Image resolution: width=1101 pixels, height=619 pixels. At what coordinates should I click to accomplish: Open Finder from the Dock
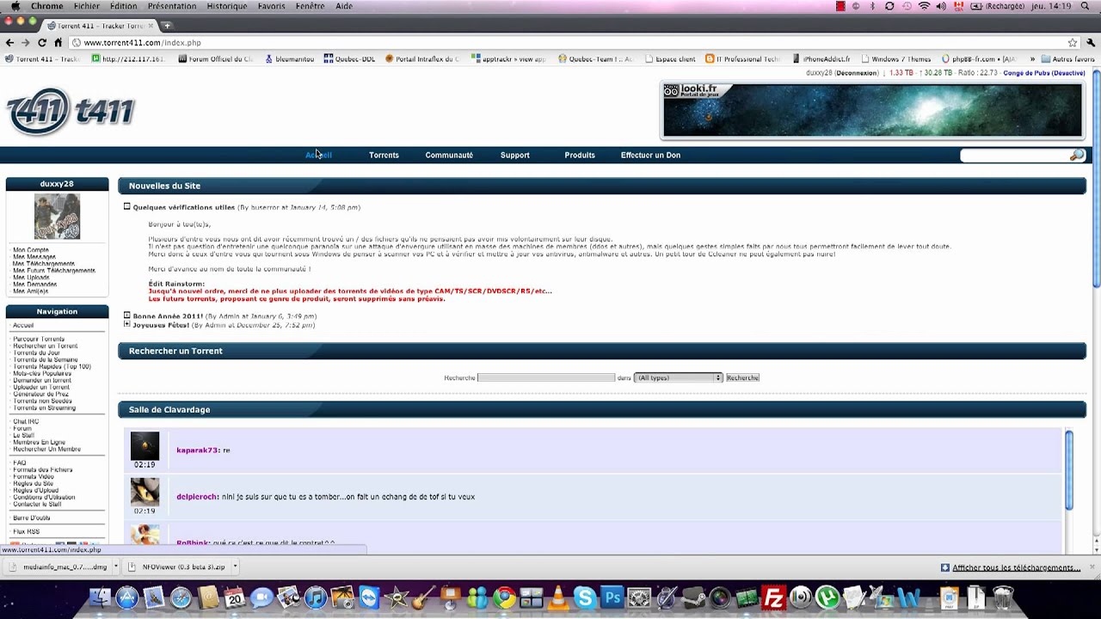coord(101,598)
